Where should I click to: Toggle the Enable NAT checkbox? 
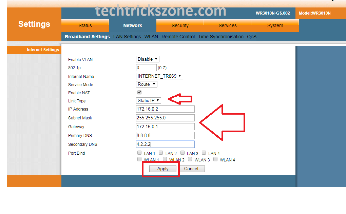coord(139,92)
